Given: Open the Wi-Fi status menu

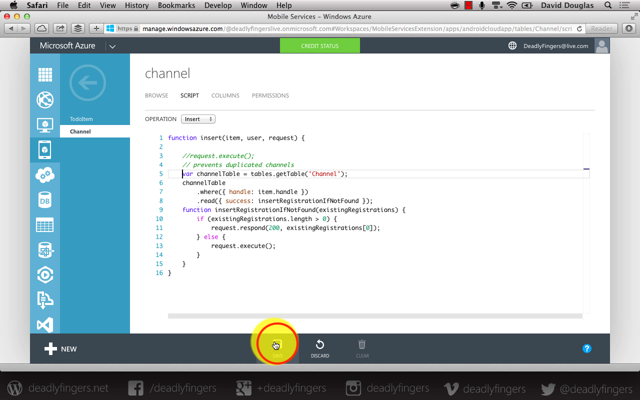Looking at the screenshot, I should click(511, 5).
